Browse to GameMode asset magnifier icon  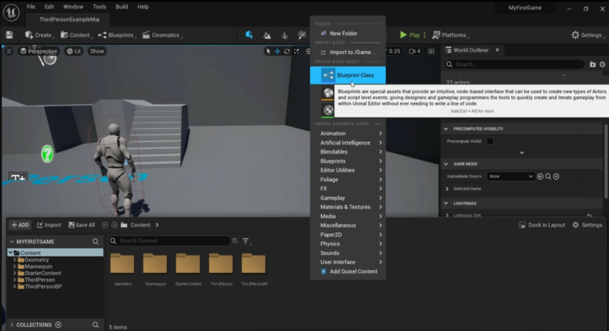(x=548, y=176)
